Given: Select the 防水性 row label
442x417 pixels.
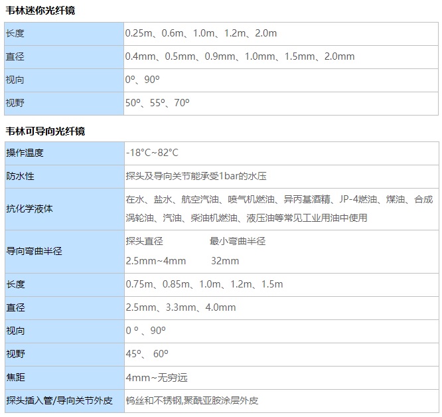Looking at the screenshot, I should click(x=20, y=176).
